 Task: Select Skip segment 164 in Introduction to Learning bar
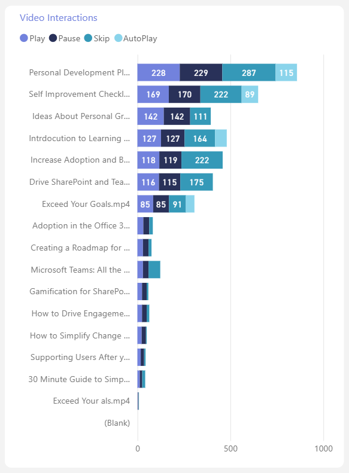pos(200,138)
